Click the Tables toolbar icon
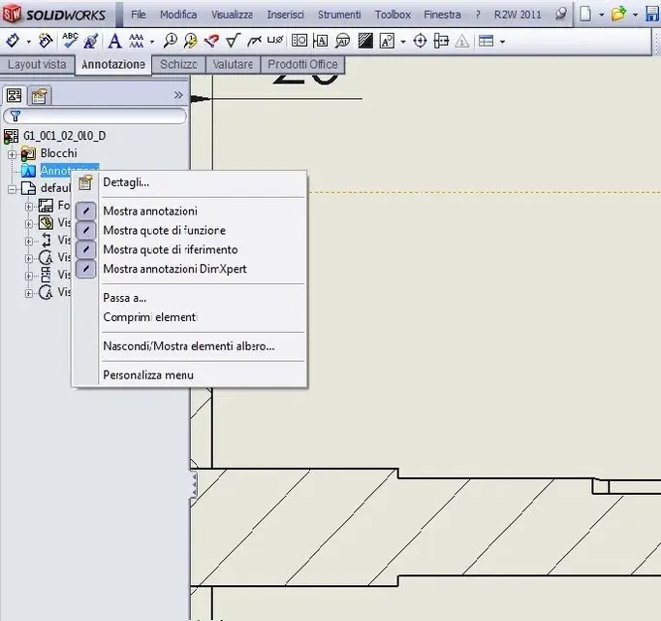 pyautogui.click(x=486, y=42)
